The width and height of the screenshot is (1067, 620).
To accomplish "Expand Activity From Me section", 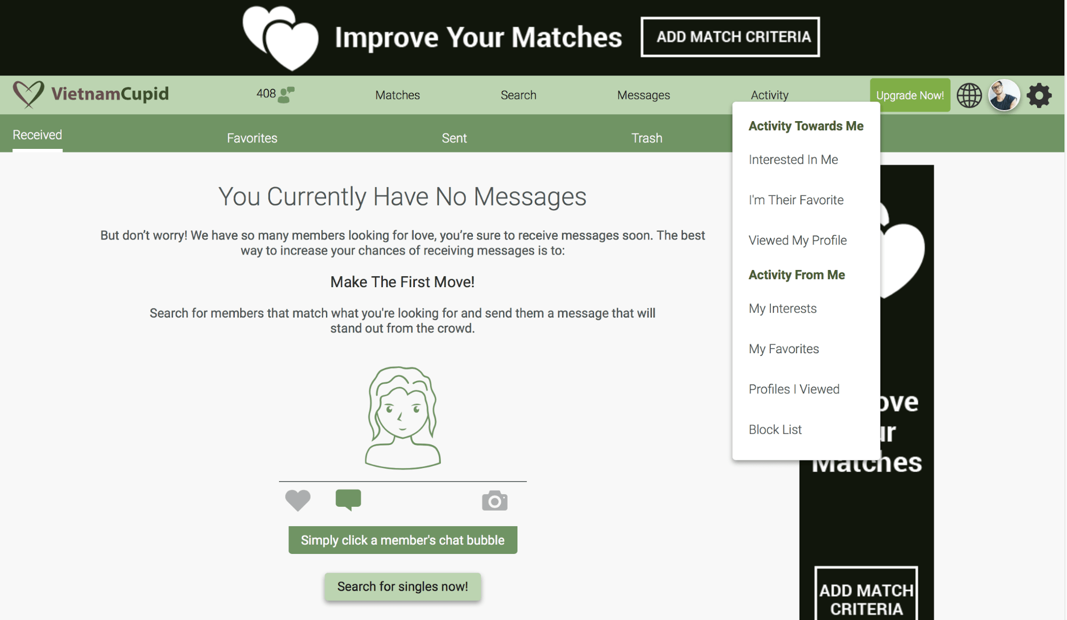I will click(x=797, y=274).
